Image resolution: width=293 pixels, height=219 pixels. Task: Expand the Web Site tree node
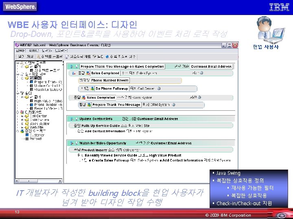(x=22, y=127)
